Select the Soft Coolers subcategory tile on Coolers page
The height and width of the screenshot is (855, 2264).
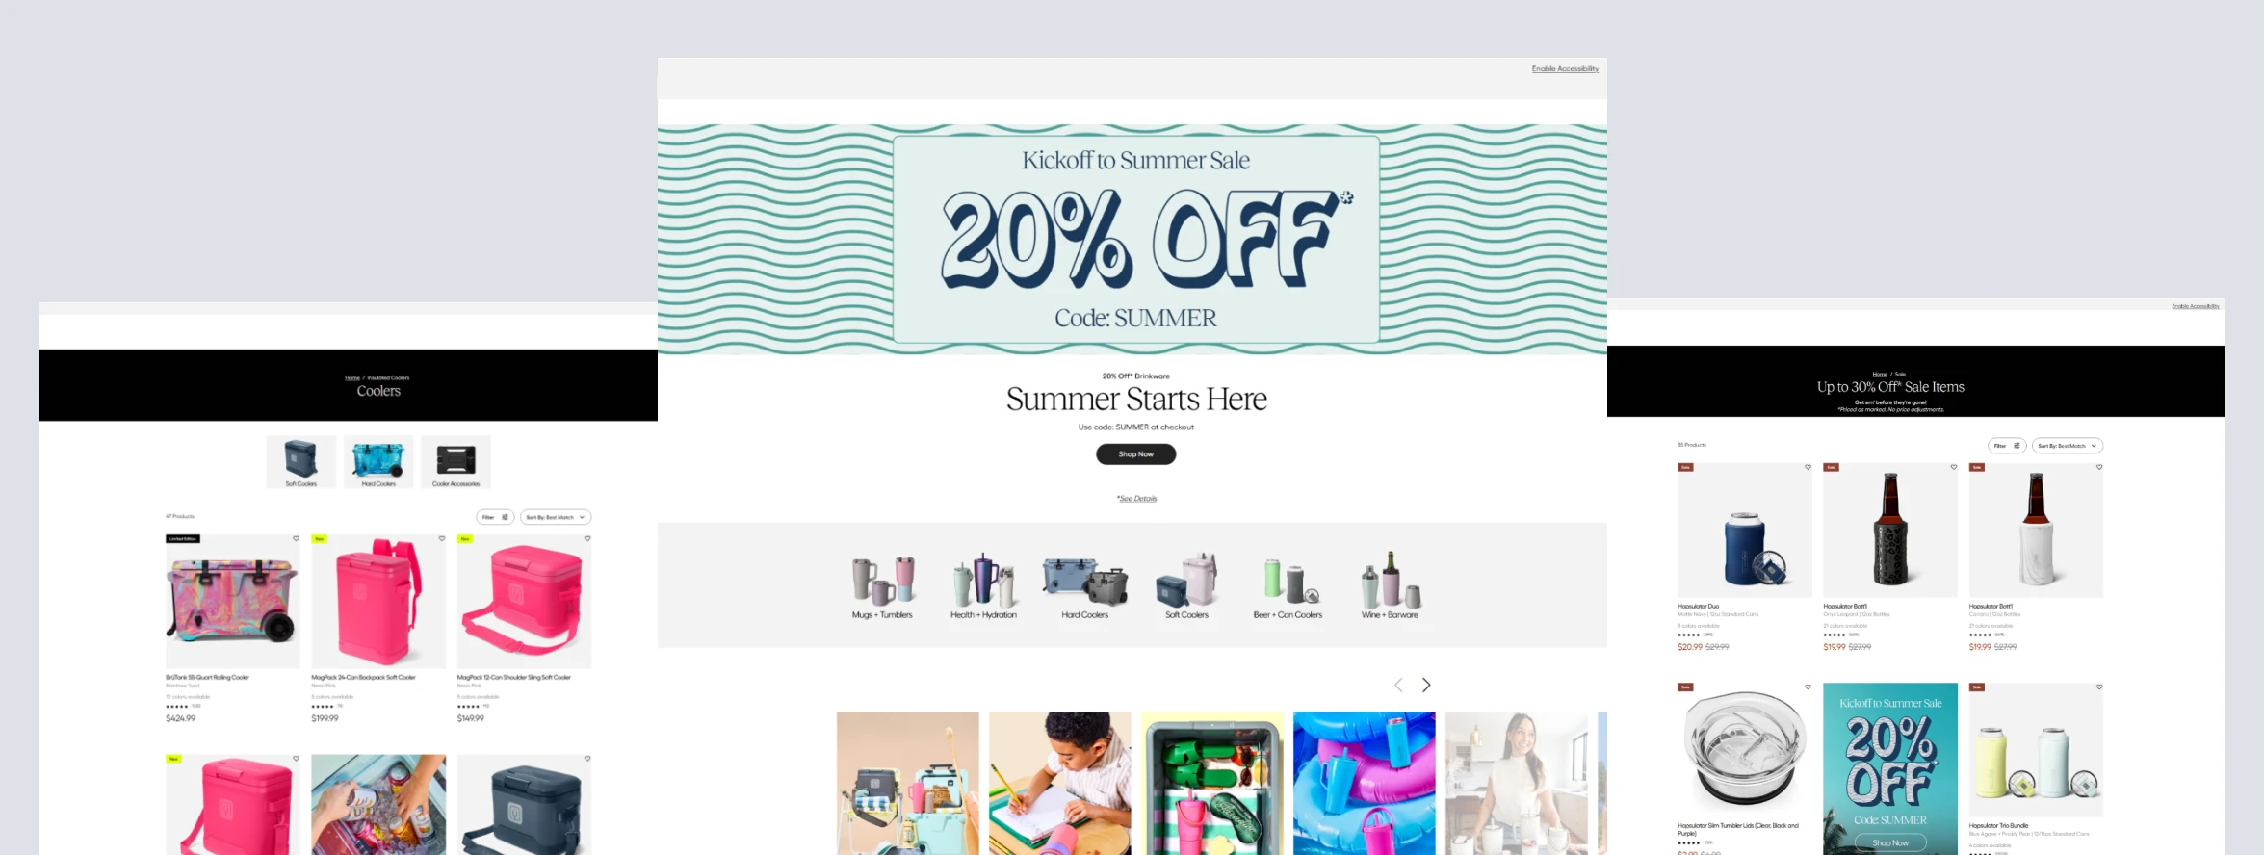(301, 462)
